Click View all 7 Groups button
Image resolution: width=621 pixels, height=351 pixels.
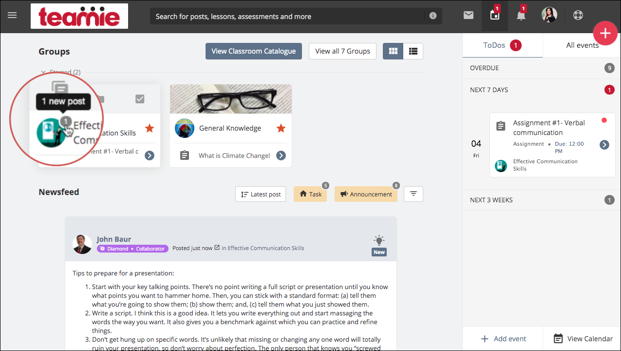pos(342,51)
